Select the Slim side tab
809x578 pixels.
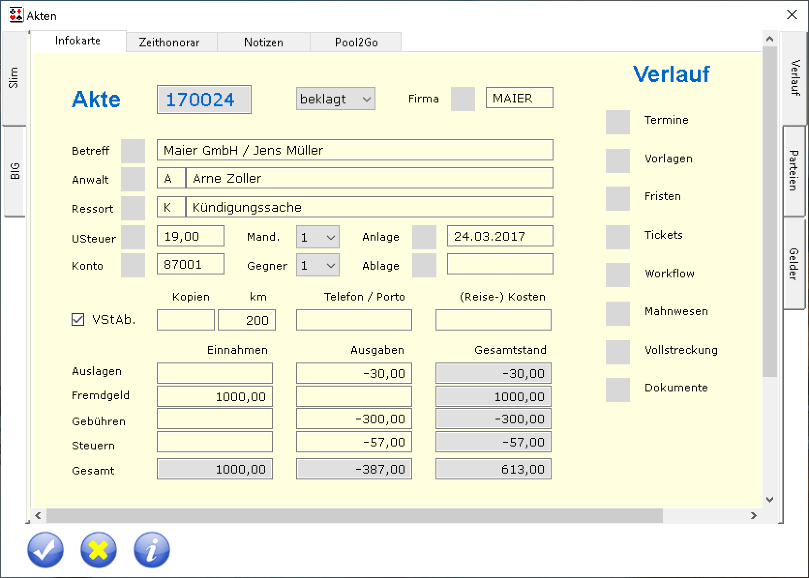tap(14, 77)
